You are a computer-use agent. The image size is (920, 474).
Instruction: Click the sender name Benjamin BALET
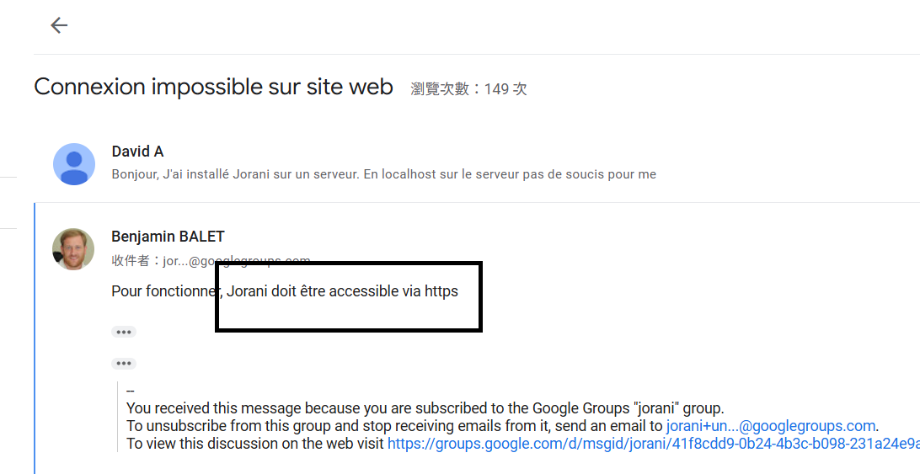coord(168,237)
